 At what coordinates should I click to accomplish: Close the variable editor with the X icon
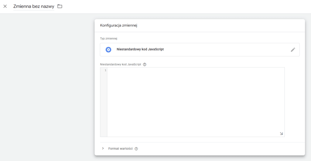(5, 6)
